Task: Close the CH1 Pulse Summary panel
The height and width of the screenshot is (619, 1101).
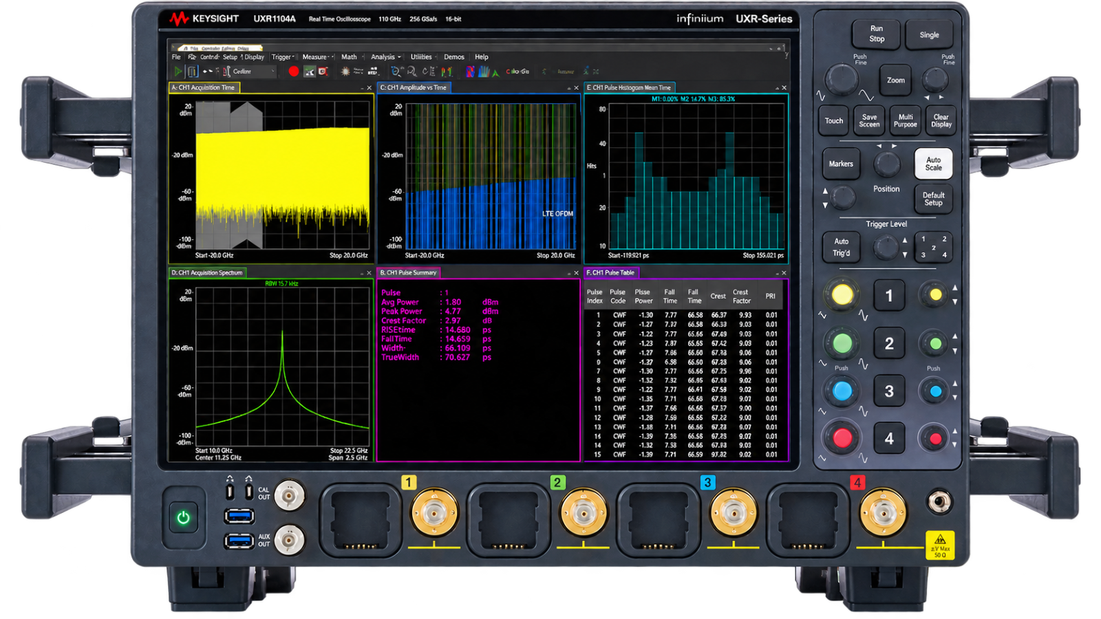Action: coord(577,273)
